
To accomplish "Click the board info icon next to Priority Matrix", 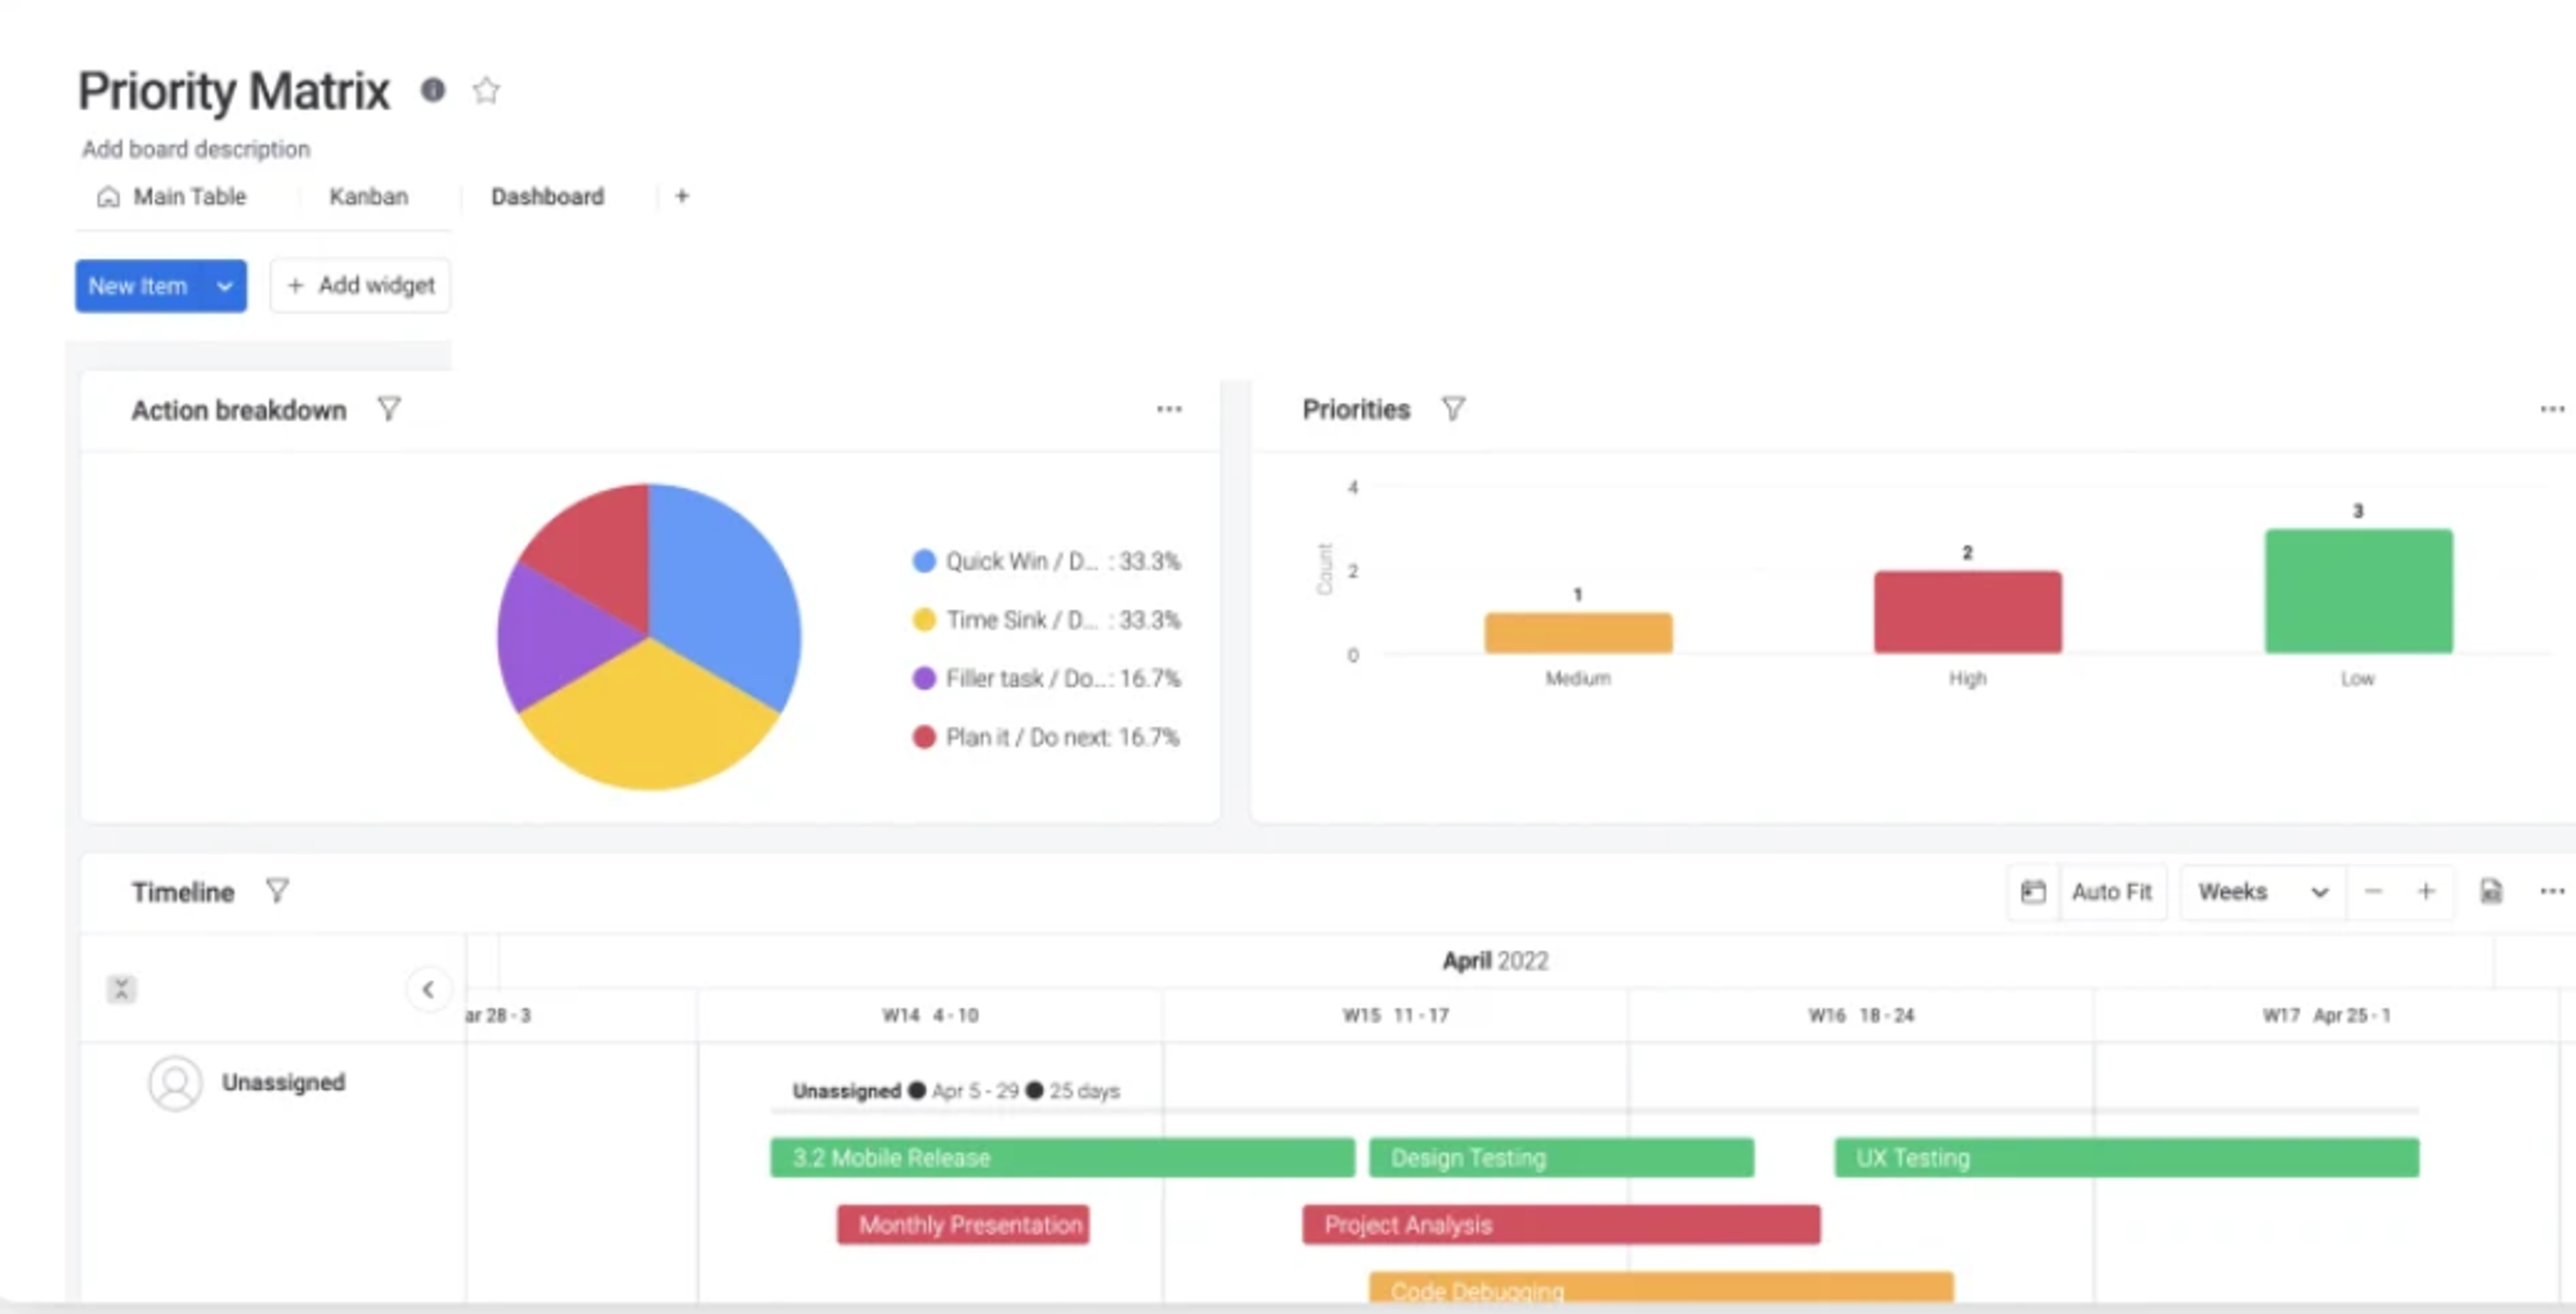I will click(x=432, y=90).
